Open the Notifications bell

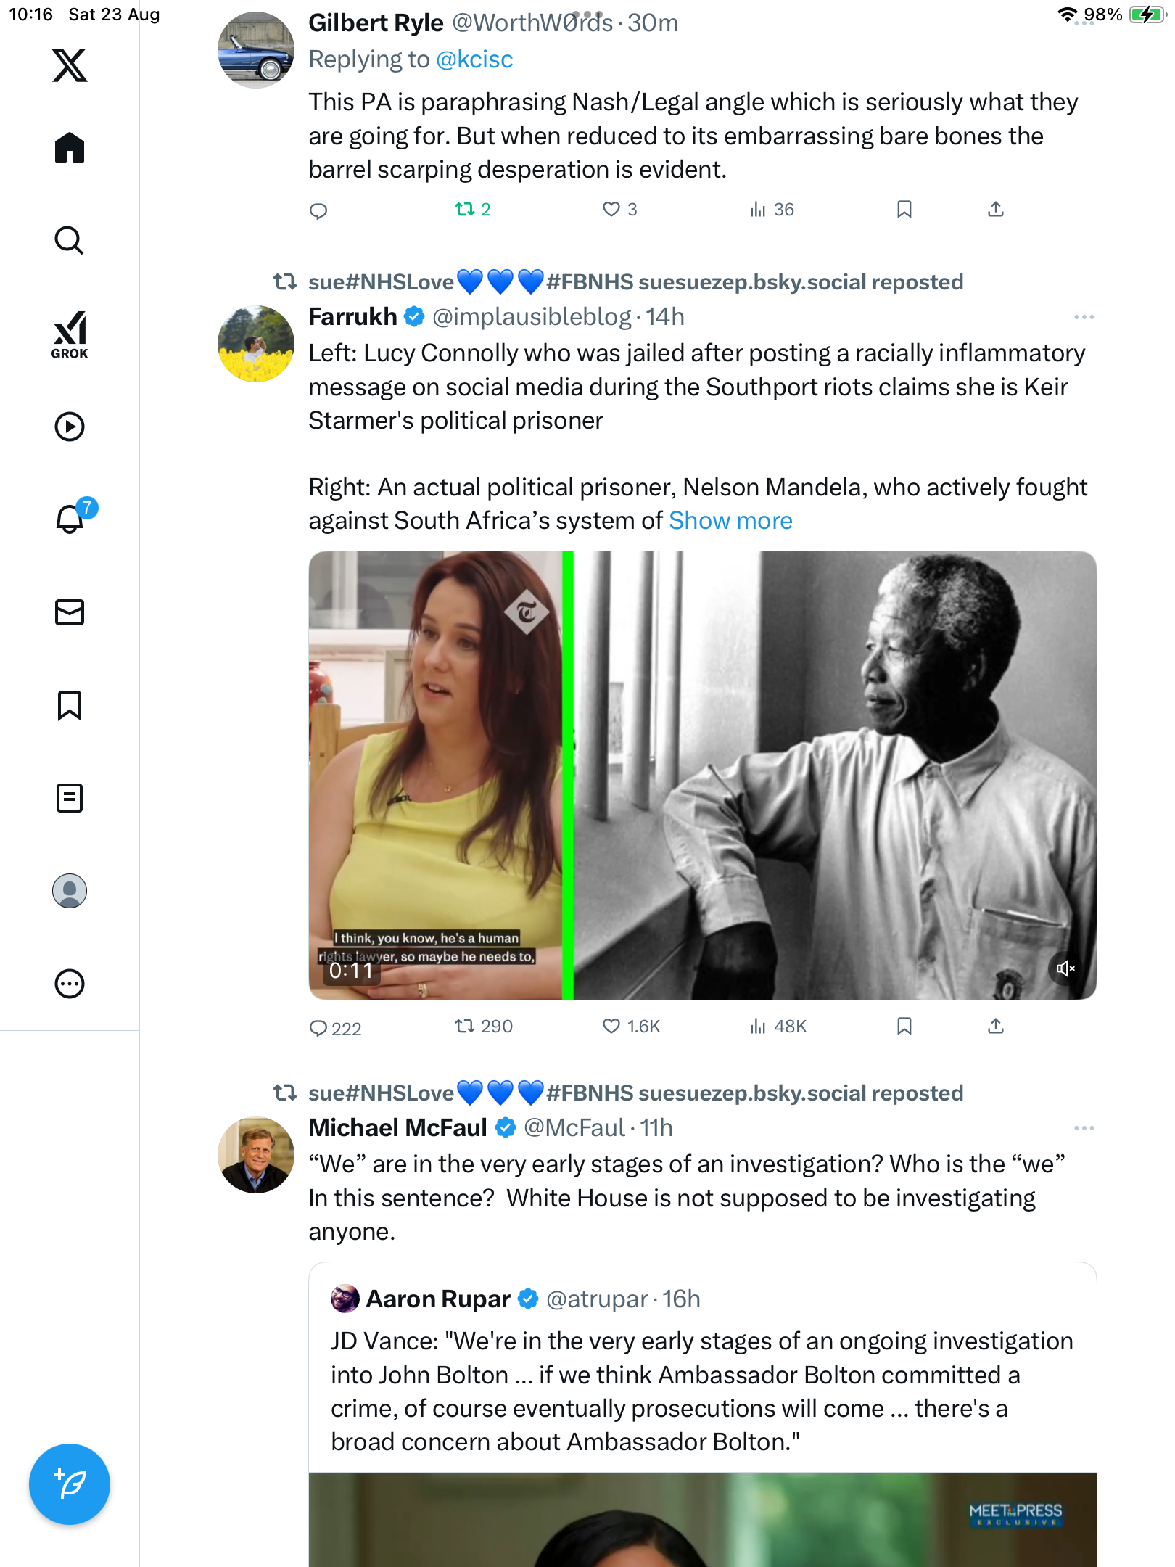tap(70, 519)
